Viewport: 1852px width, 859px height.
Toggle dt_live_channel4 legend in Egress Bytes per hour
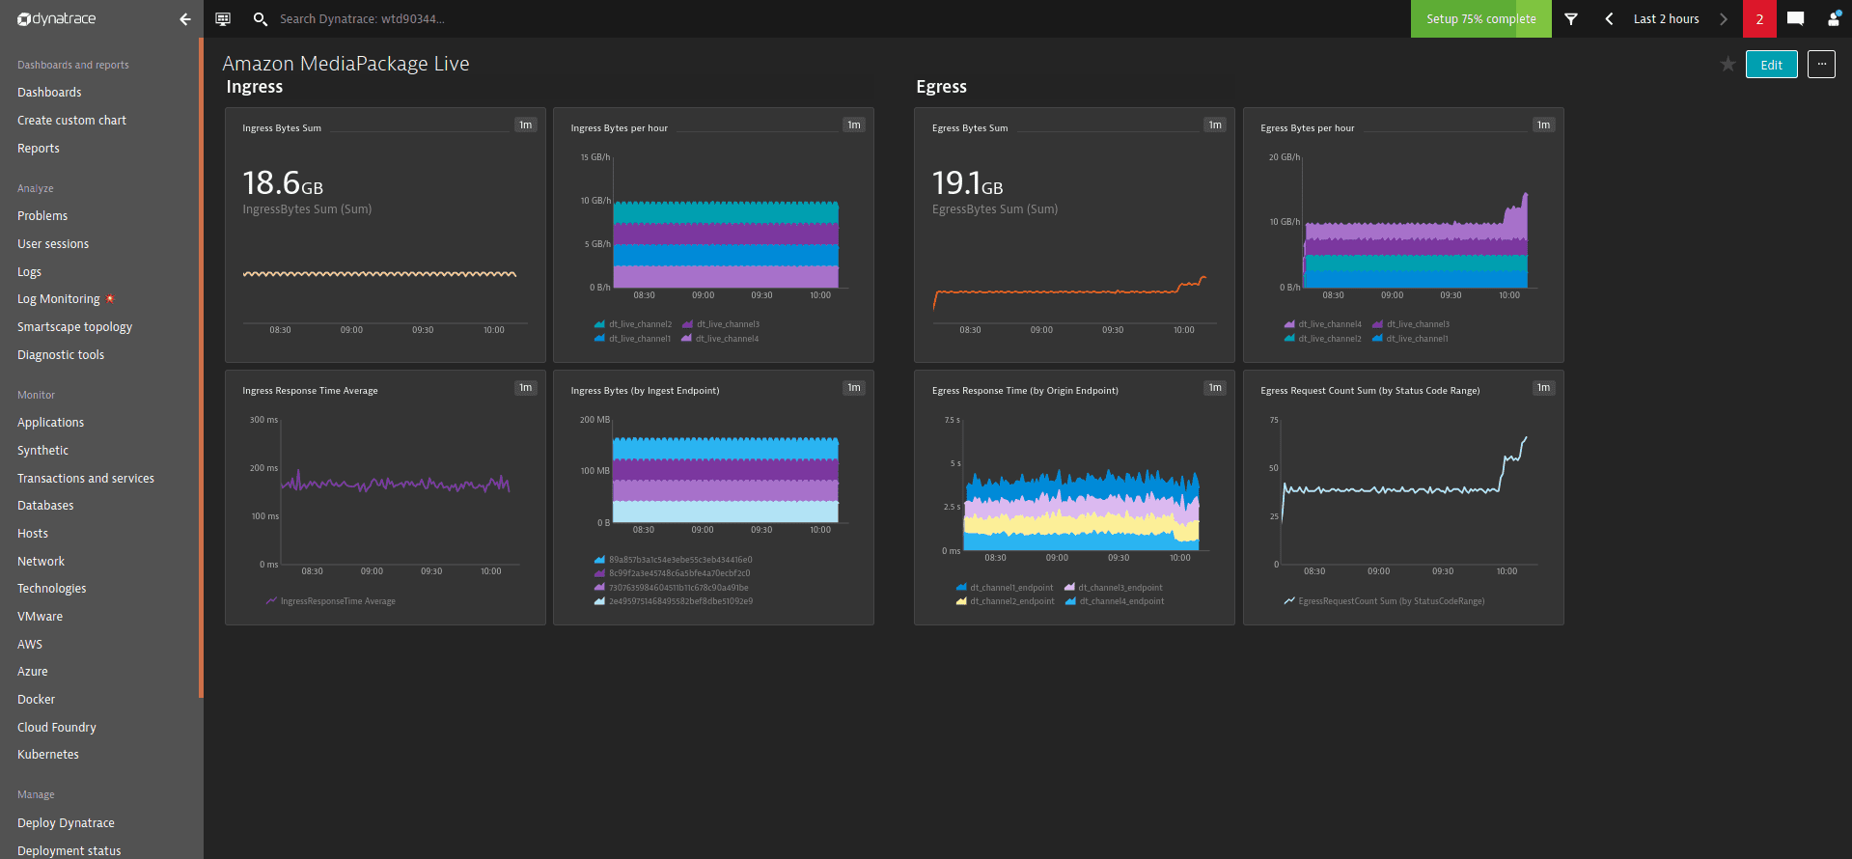click(x=1322, y=324)
